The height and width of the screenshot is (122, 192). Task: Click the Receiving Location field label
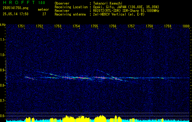tap(71, 7)
